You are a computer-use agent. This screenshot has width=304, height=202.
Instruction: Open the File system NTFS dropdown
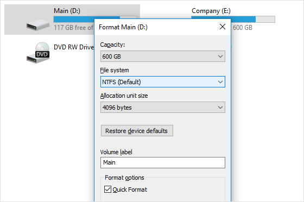163,82
